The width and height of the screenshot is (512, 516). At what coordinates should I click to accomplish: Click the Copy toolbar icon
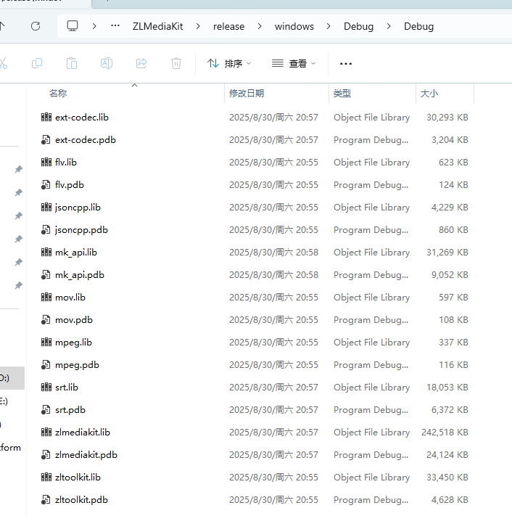[37, 63]
